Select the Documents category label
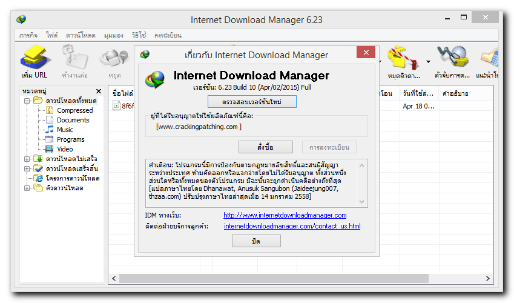 point(73,120)
